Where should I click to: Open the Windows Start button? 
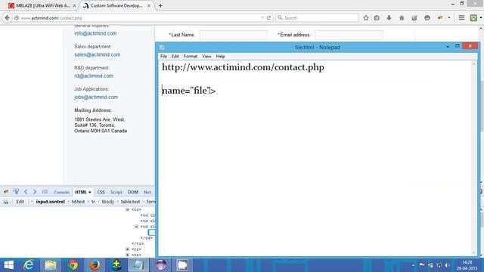point(8,265)
